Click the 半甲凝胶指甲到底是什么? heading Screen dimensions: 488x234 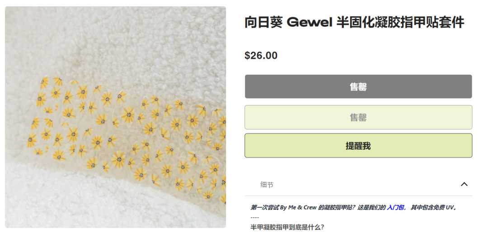coord(287,227)
